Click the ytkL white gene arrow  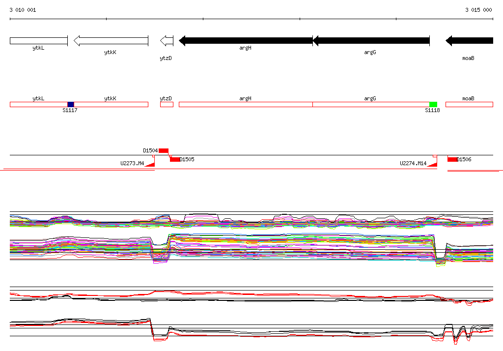pyautogui.click(x=39, y=41)
